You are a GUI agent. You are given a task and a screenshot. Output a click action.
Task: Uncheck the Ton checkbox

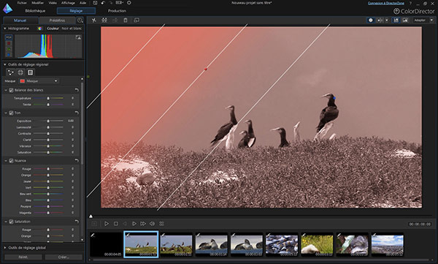[11, 113]
